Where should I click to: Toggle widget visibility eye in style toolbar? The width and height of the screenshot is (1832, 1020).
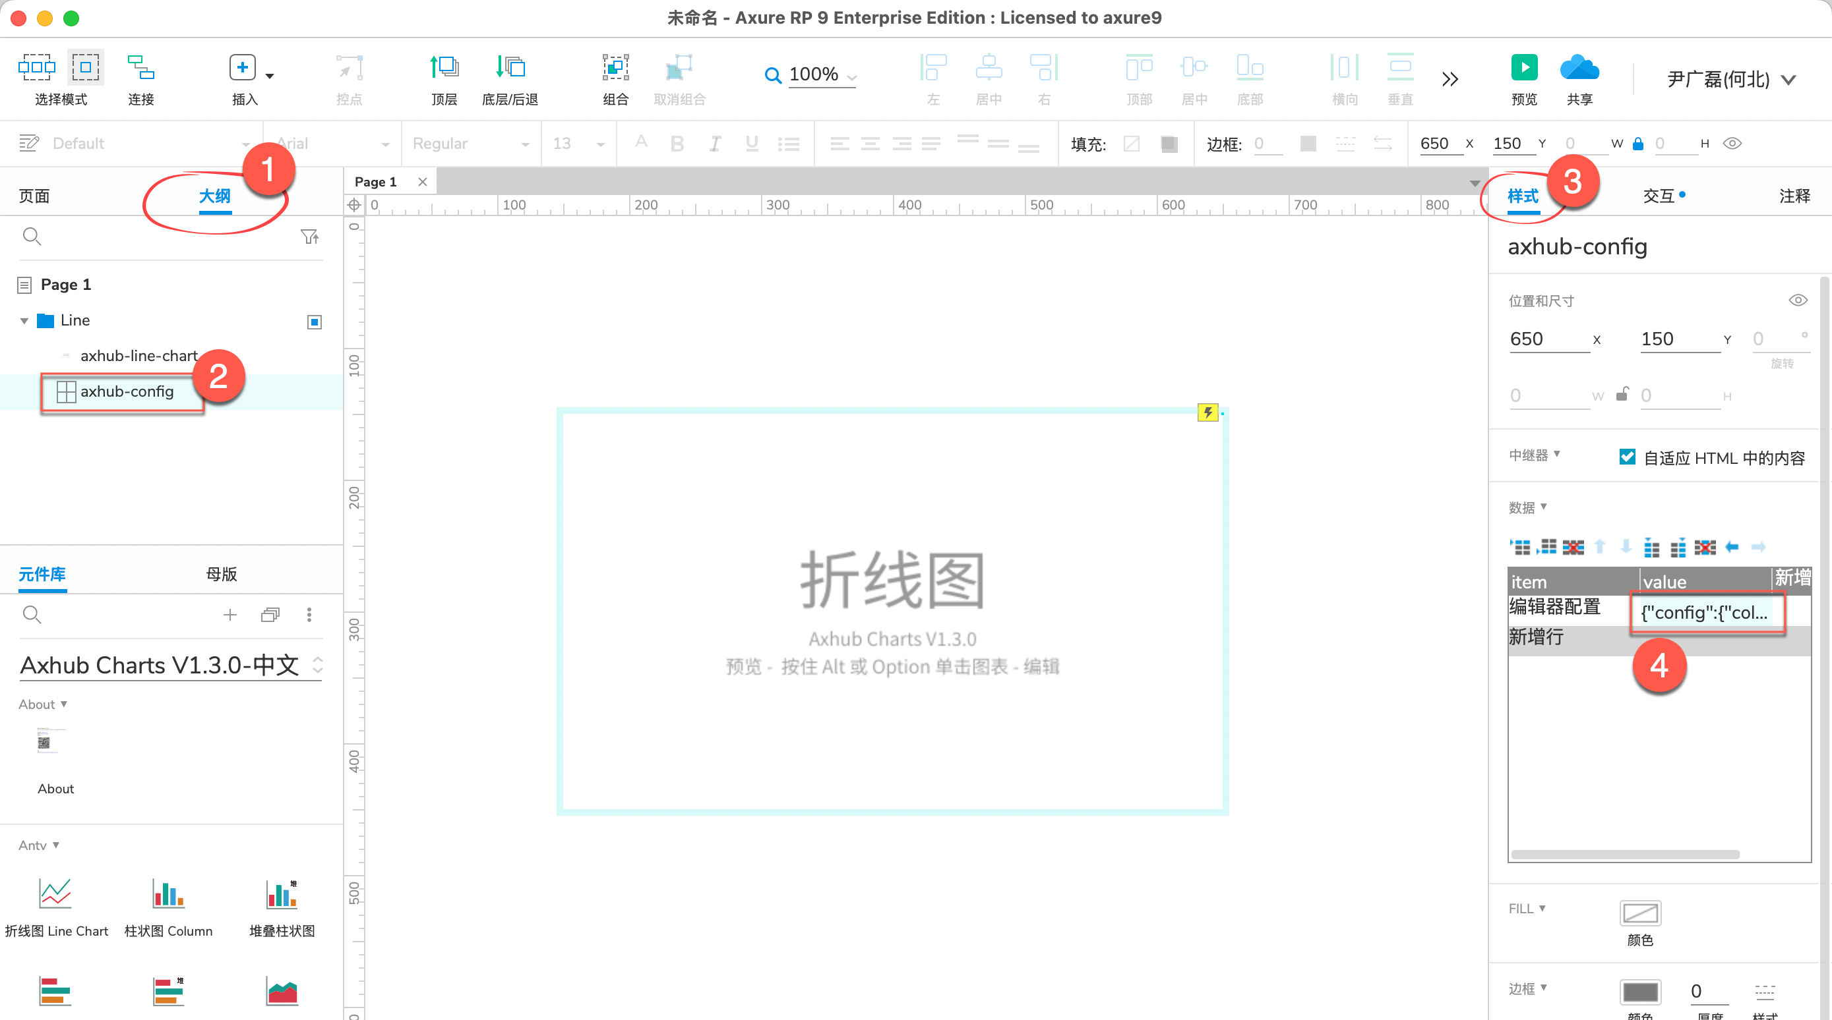(1732, 144)
